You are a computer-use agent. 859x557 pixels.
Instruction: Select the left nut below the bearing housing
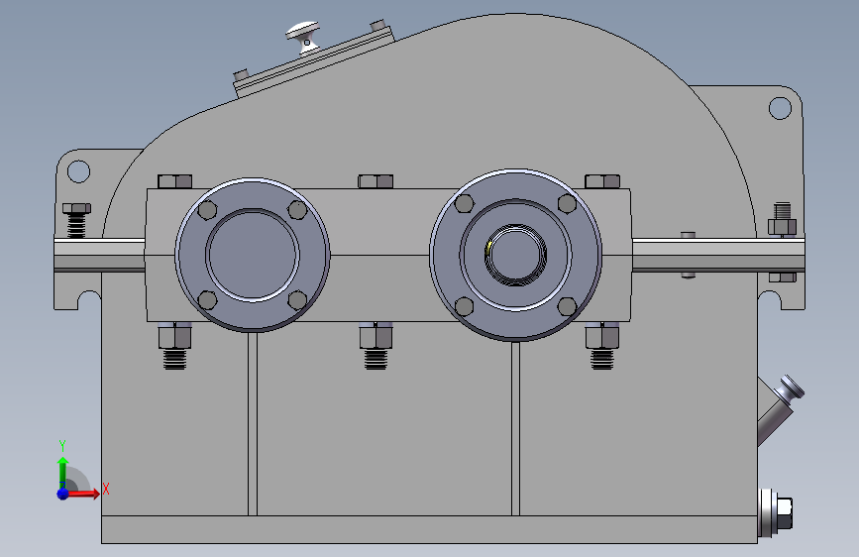click(x=174, y=336)
